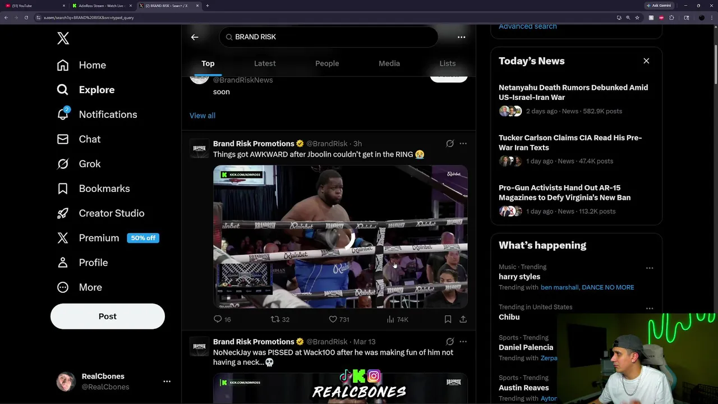The width and height of the screenshot is (718, 404).
Task: Switch to the YouTube browser tab
Action: coord(34,6)
